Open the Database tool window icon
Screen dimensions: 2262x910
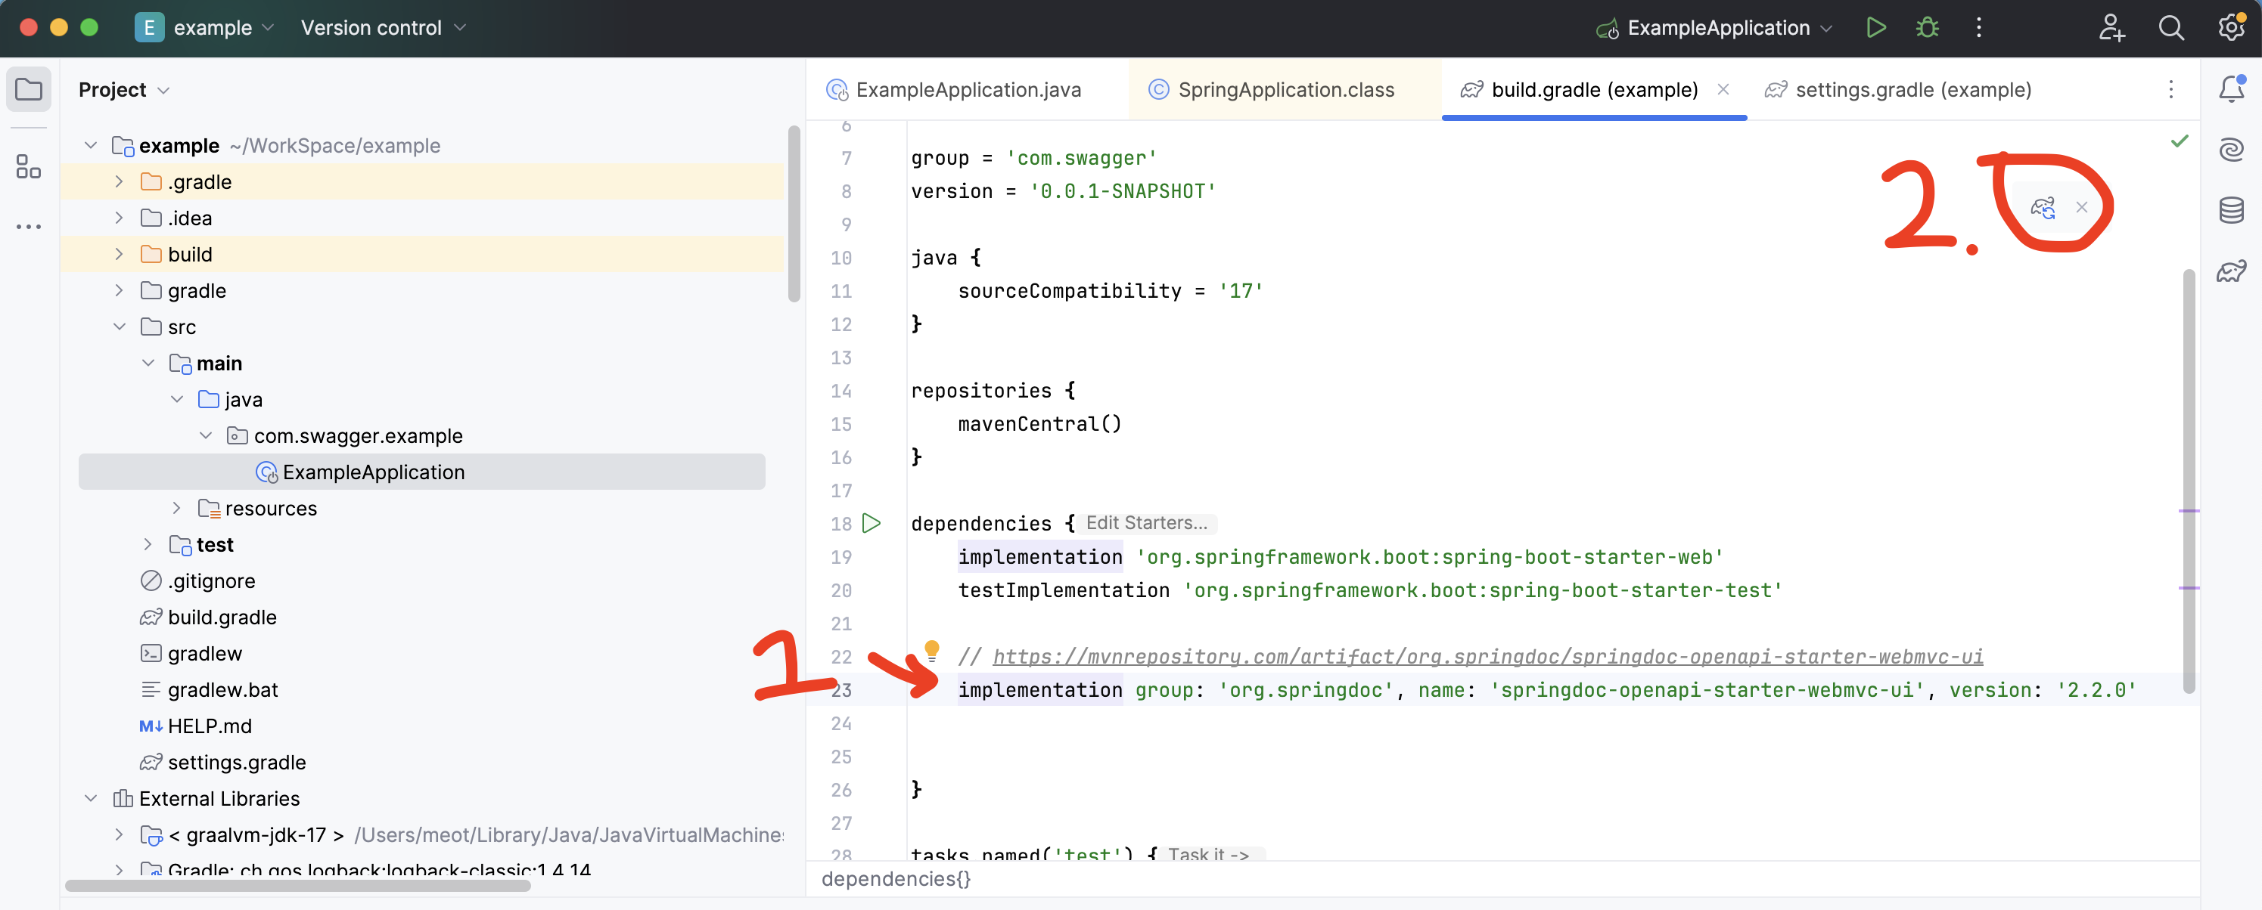pyautogui.click(x=2230, y=211)
